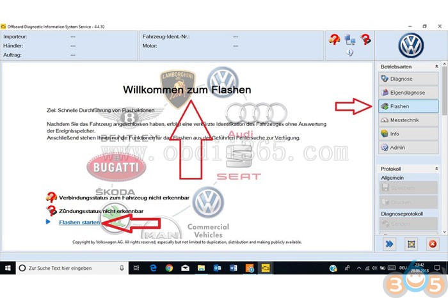Click the 'Fahrzeug-Ident.-Nr.:' label
This screenshot has width=448, height=298.
[166, 37]
